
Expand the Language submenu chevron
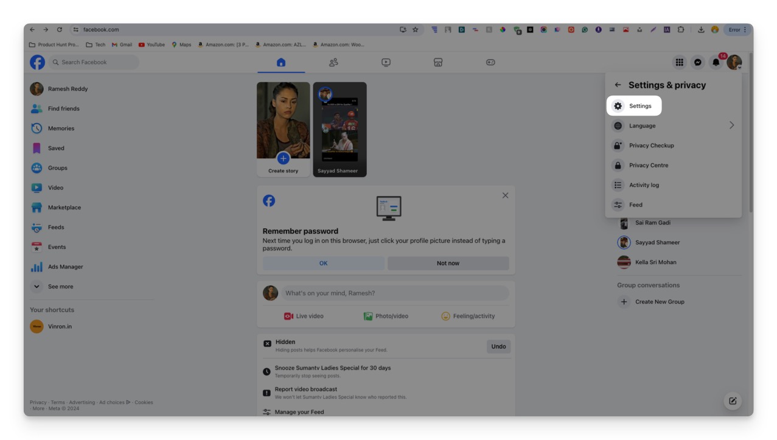[732, 125]
